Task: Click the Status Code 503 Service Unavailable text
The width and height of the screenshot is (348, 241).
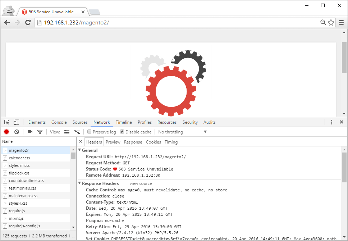Action: [146, 169]
